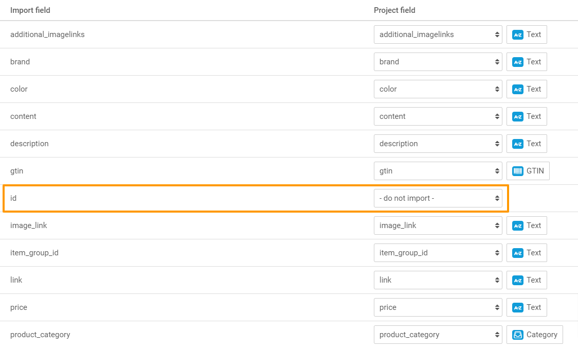Click Text type icon in image_link row

pos(518,225)
